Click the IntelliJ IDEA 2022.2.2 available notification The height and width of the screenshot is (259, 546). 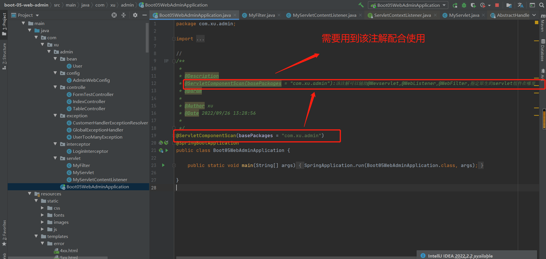(x=460, y=256)
